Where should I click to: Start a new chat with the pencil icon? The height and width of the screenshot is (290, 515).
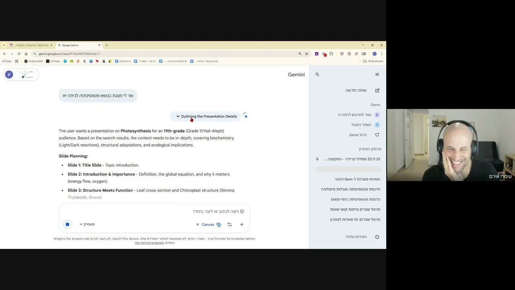pyautogui.click(x=377, y=91)
